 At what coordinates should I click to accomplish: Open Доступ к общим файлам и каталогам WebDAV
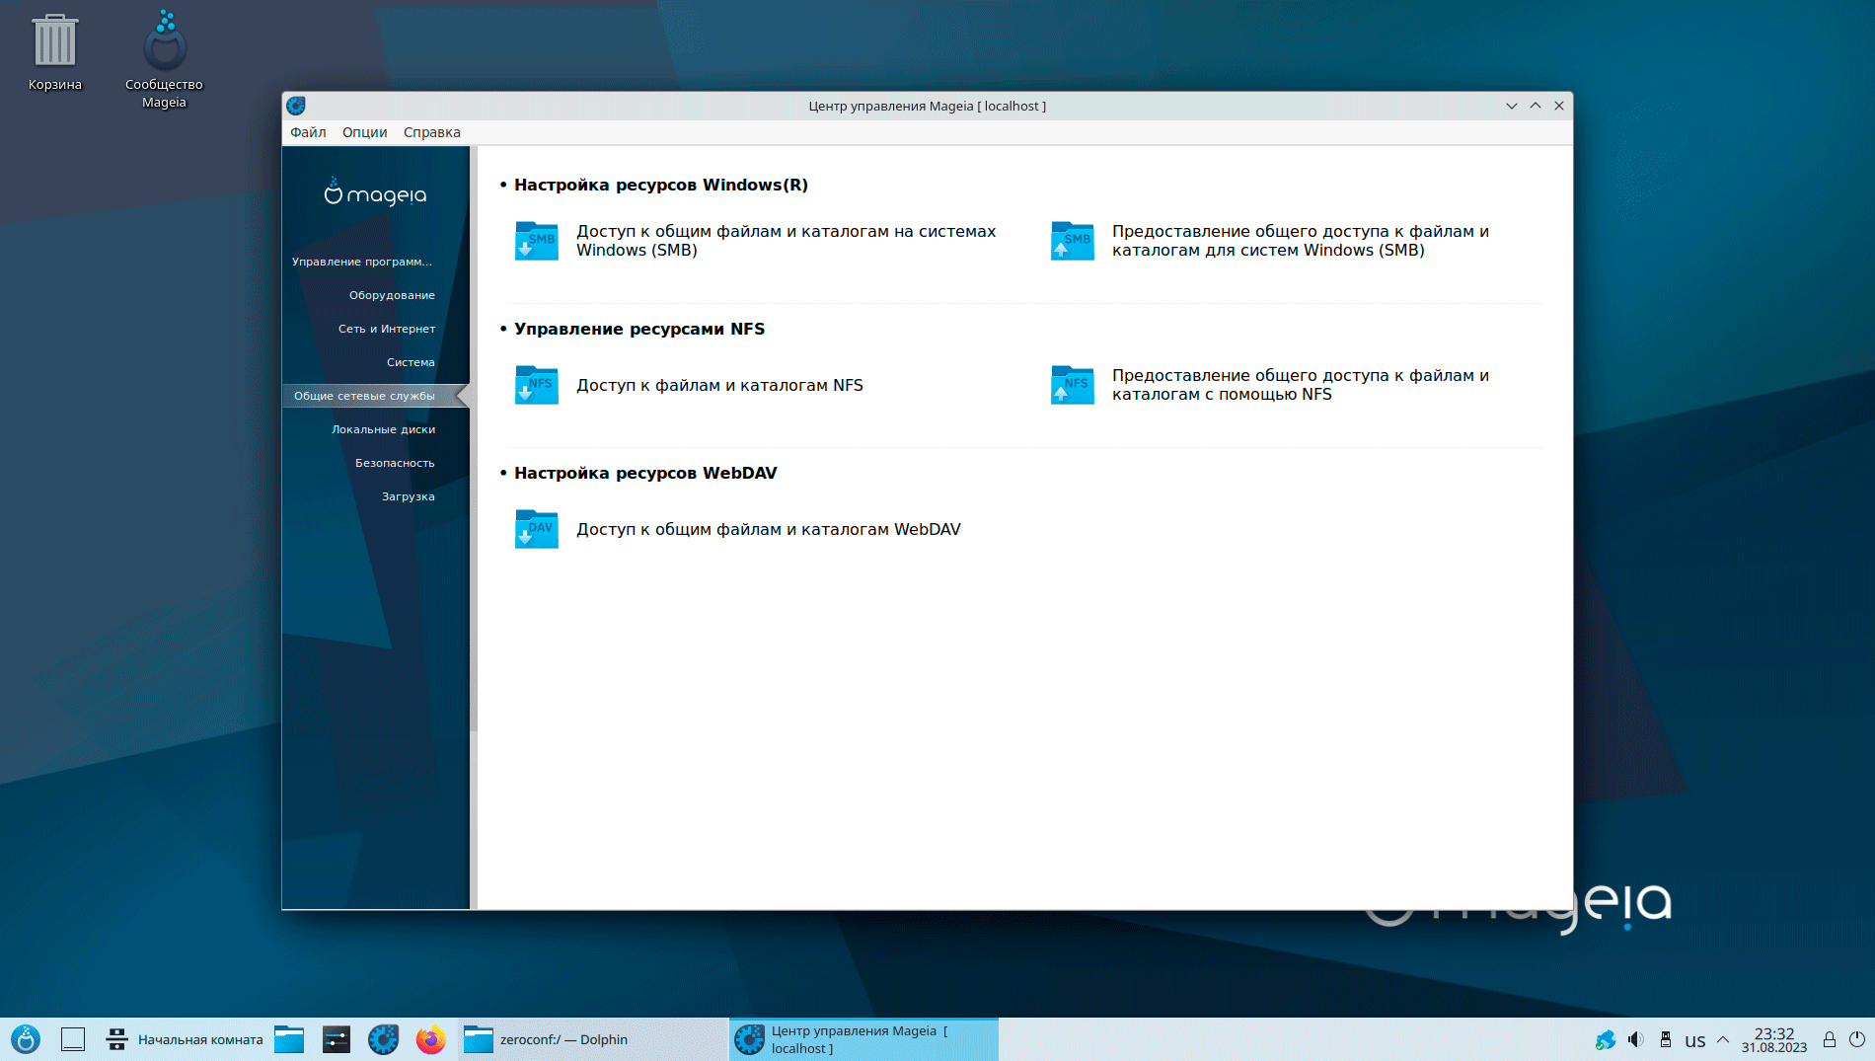[x=768, y=529]
